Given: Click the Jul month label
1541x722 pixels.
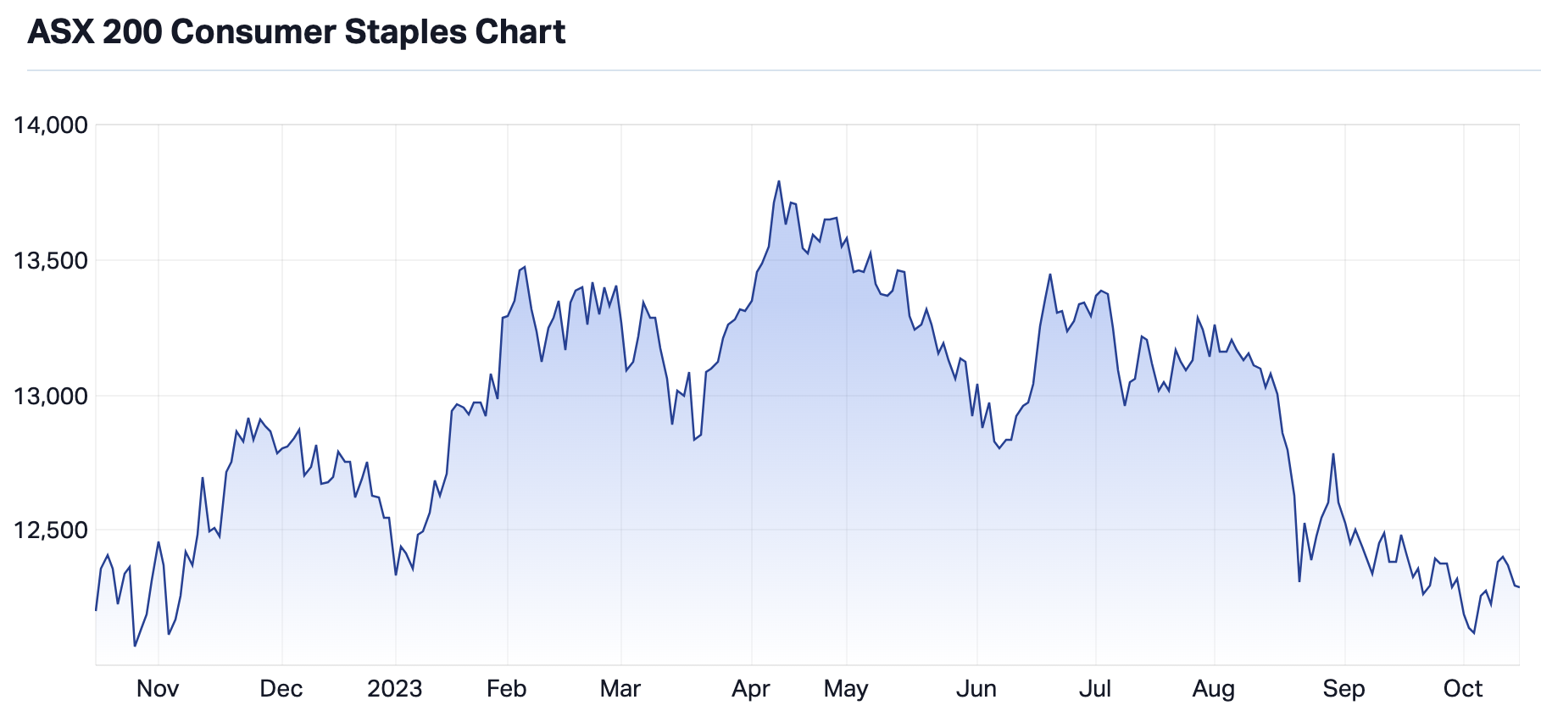Looking at the screenshot, I should (x=1095, y=689).
